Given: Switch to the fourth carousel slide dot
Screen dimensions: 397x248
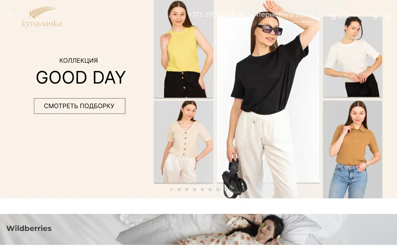Looking at the screenshot, I should (x=194, y=189).
